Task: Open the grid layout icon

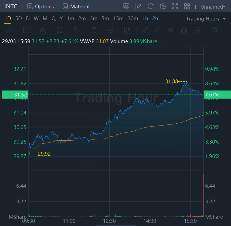Action: click(x=187, y=6)
